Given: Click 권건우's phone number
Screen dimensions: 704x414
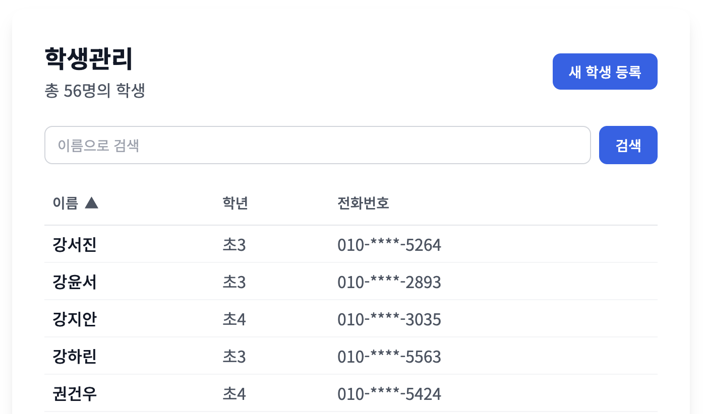Looking at the screenshot, I should [389, 393].
